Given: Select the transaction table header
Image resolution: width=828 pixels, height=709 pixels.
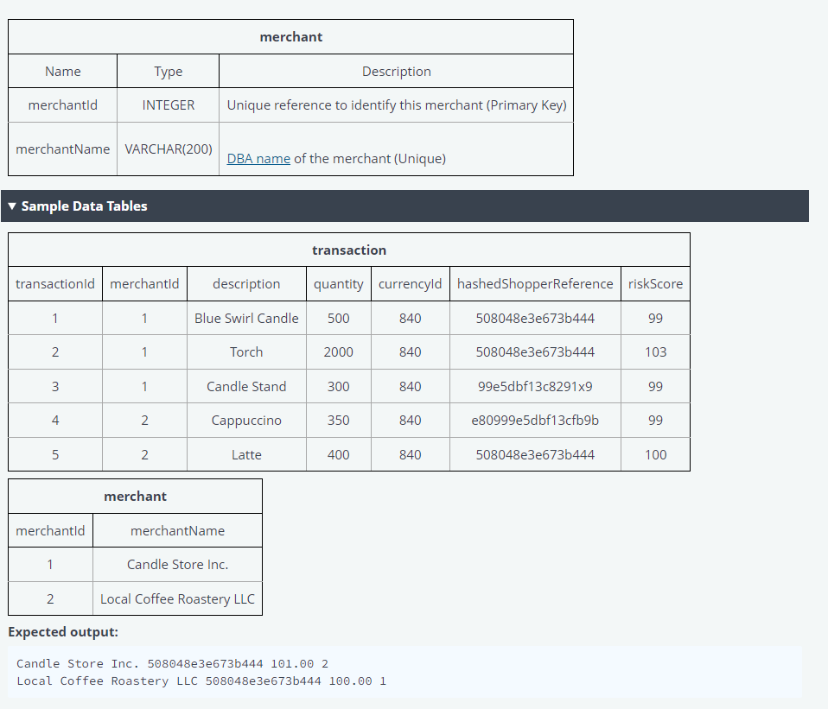Looking at the screenshot, I should click(x=349, y=250).
